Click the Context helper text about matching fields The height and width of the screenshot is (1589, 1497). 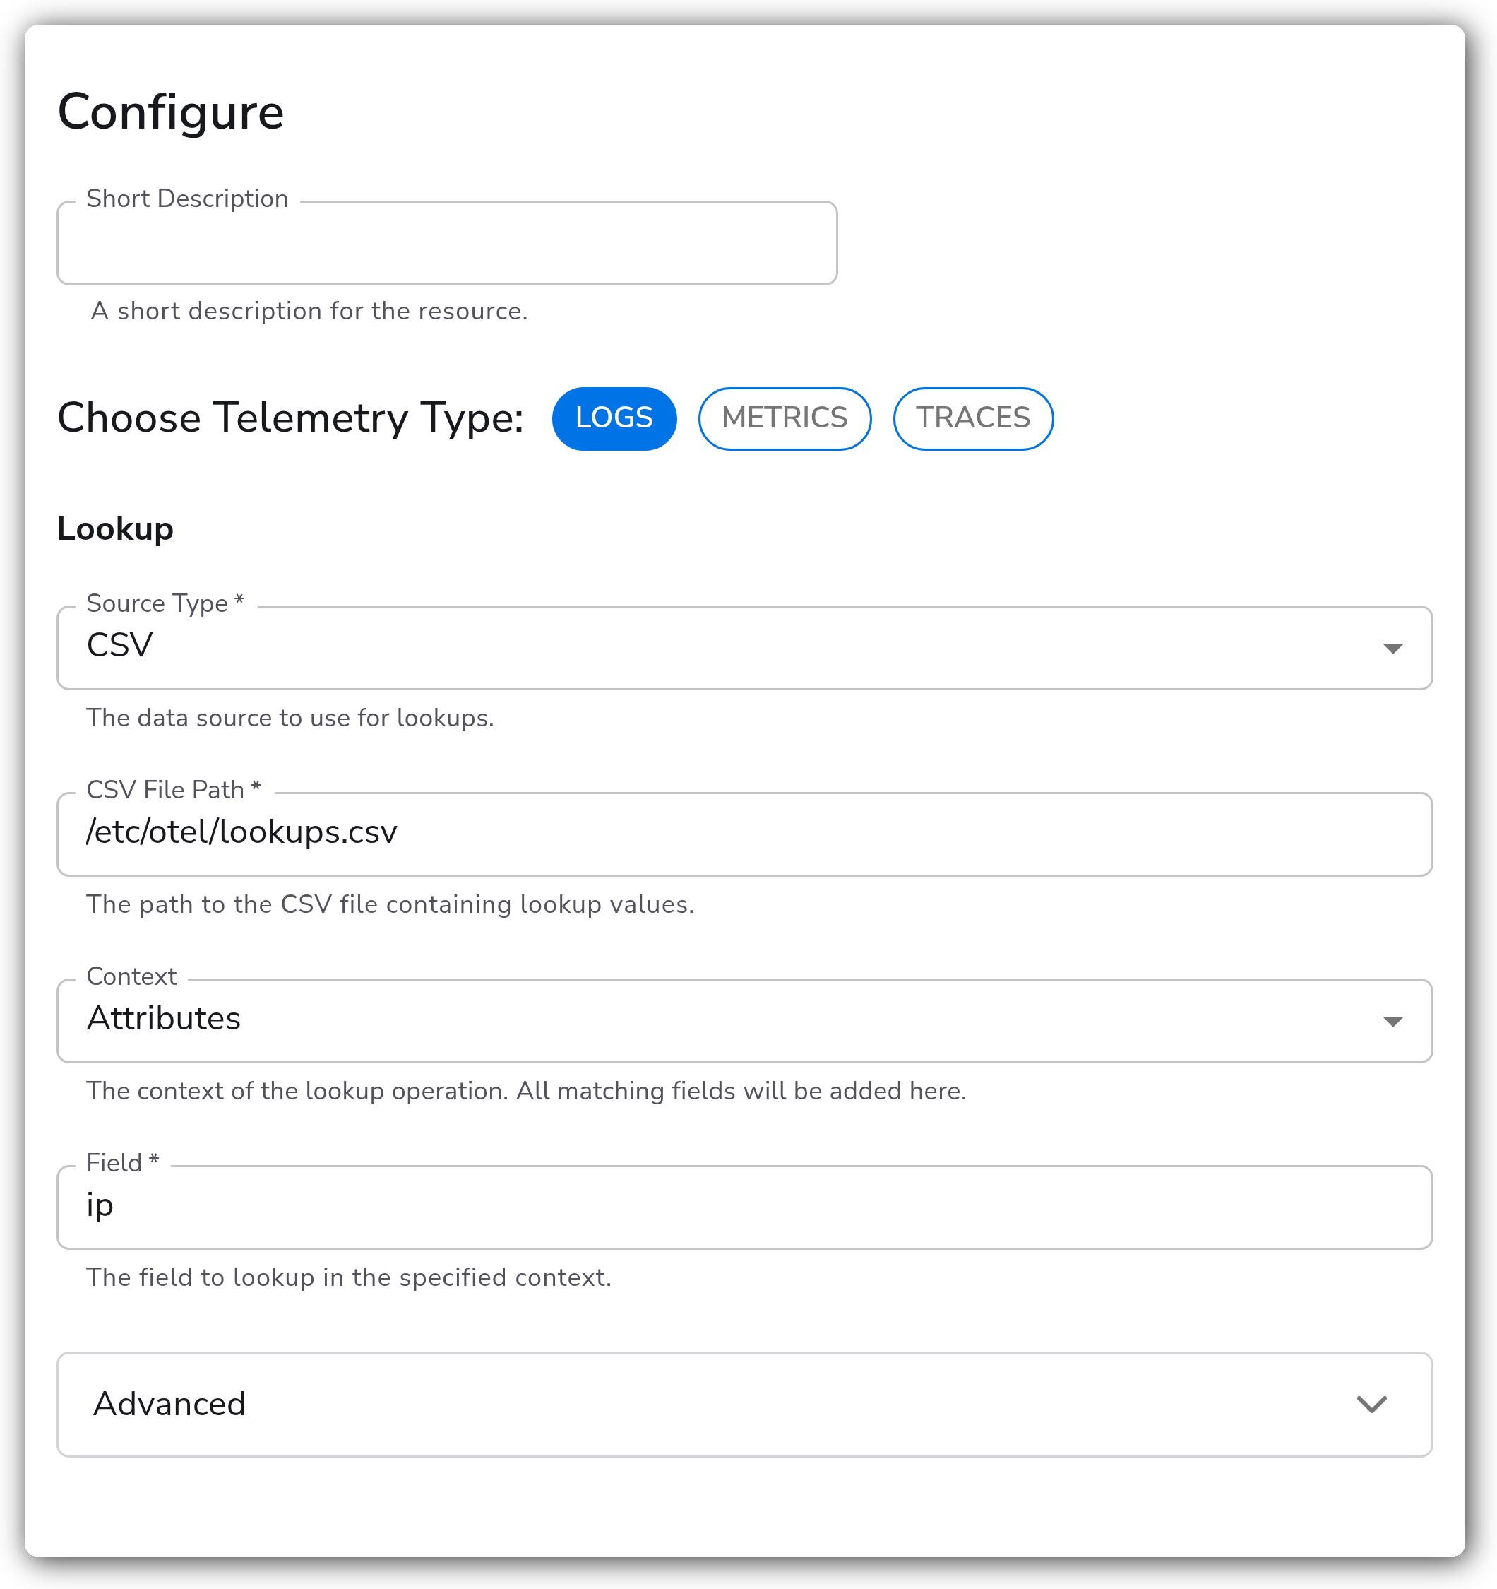[x=527, y=1090]
